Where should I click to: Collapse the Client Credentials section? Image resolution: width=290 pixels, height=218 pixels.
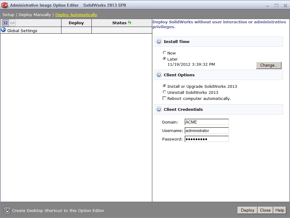point(159,109)
